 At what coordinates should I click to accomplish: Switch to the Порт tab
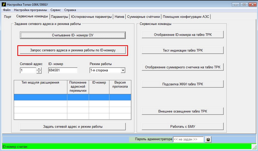tap(8, 17)
